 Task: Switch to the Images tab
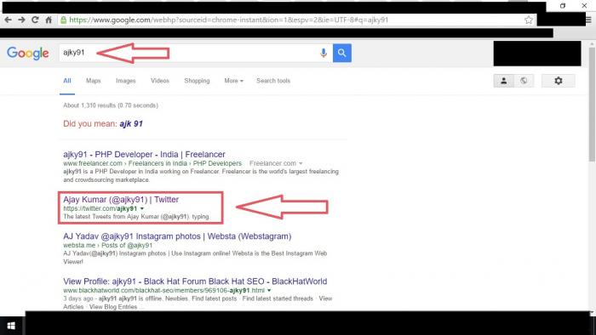coord(126,81)
